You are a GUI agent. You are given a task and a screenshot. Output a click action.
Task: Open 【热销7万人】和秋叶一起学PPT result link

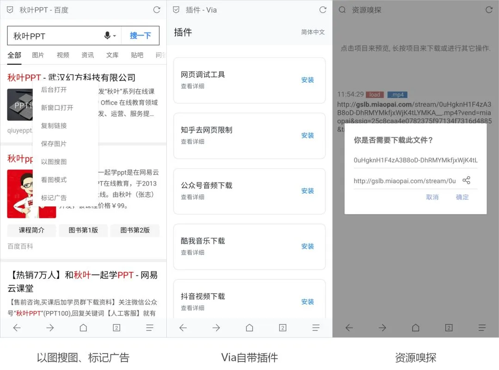pyautogui.click(x=82, y=281)
